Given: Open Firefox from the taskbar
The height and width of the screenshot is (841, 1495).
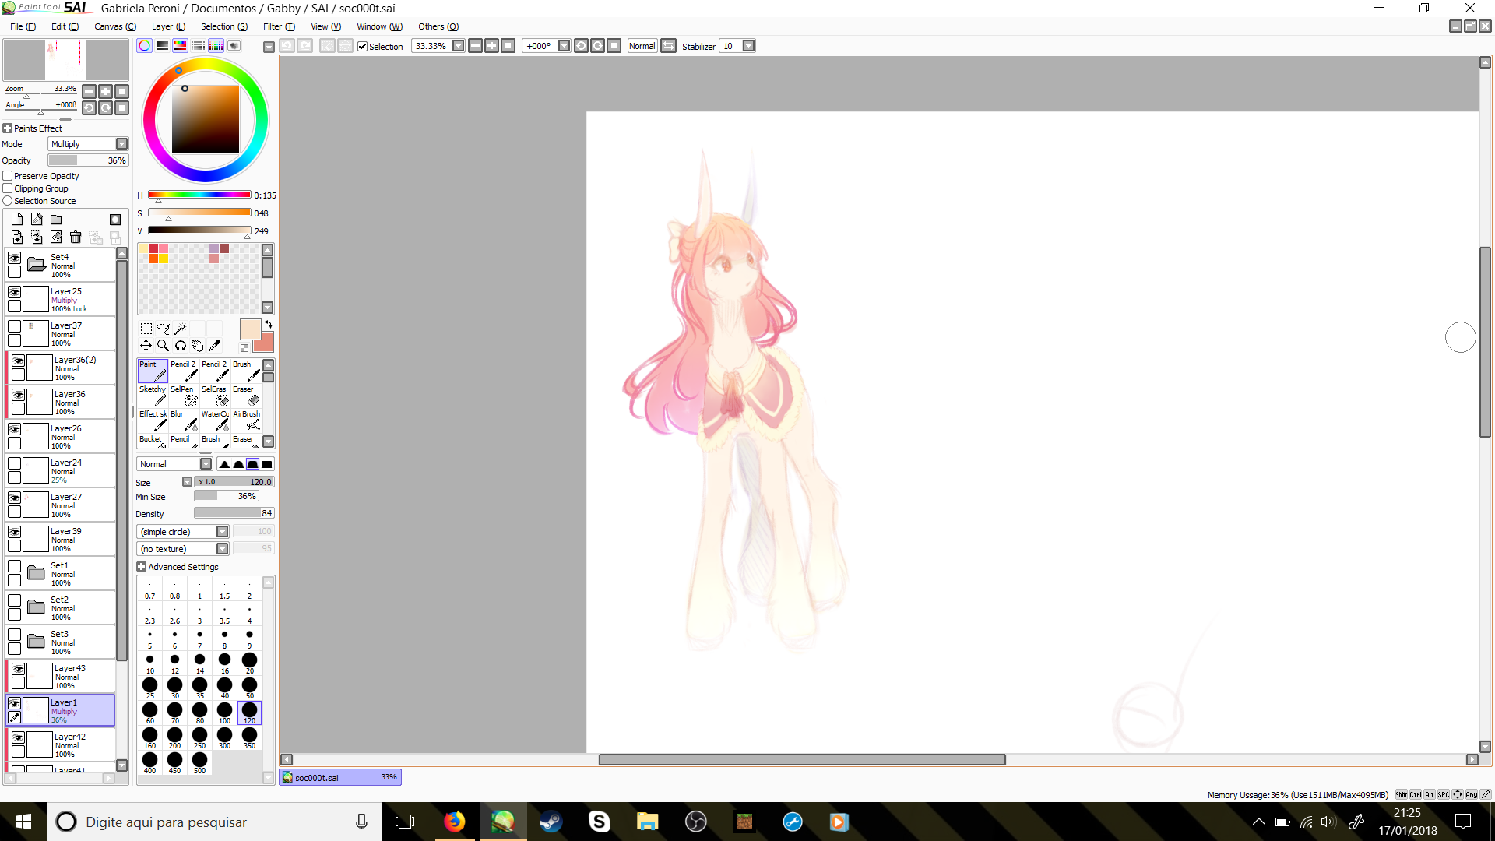Looking at the screenshot, I should (454, 822).
